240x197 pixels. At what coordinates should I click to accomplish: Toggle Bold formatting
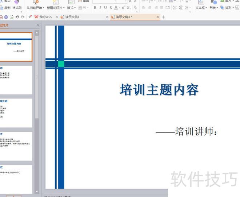click(95, 8)
